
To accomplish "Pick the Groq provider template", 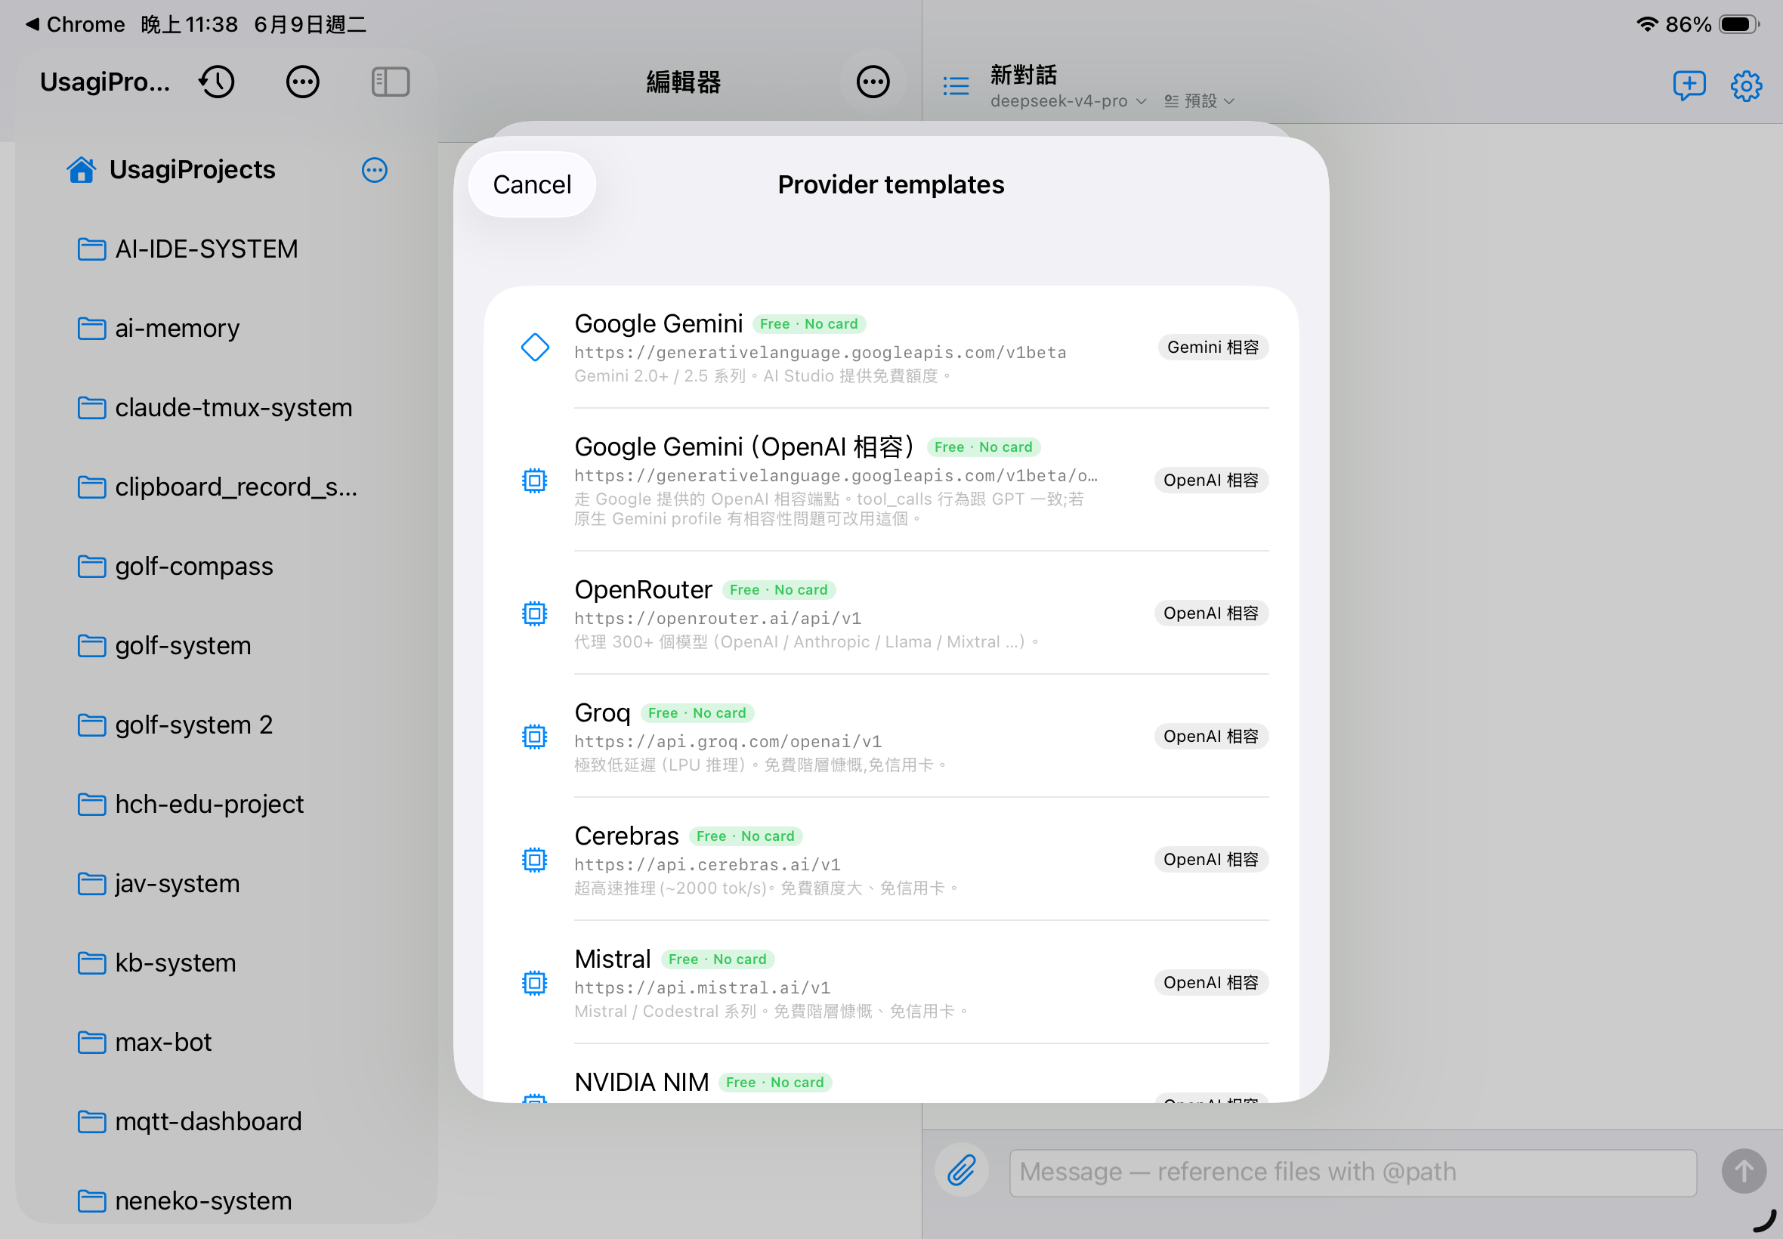I will (891, 736).
